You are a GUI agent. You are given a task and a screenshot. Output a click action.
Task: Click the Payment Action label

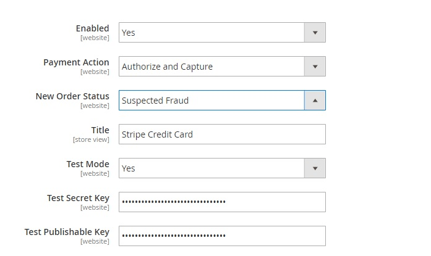coord(76,62)
